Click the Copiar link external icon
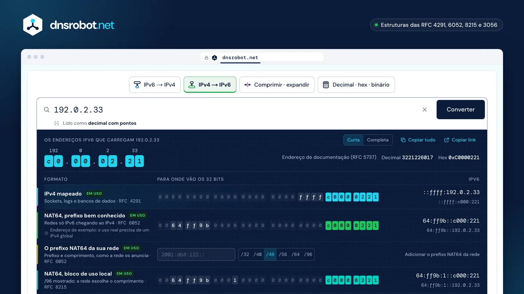The height and width of the screenshot is (294, 524). pyautogui.click(x=446, y=140)
